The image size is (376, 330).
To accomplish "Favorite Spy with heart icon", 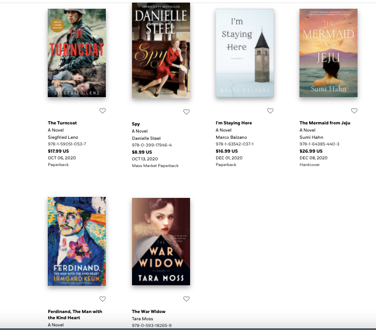I will [x=186, y=112].
